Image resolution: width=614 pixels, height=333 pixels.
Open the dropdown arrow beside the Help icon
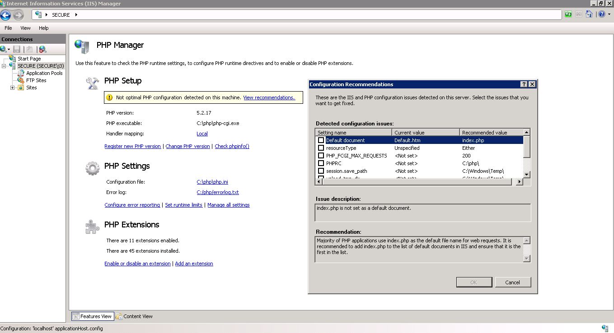[608, 15]
